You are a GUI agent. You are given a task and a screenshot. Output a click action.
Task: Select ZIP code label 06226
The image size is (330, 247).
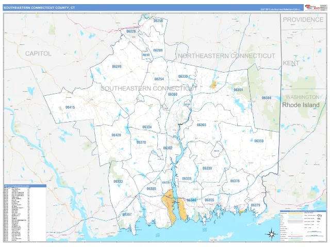[131, 31]
